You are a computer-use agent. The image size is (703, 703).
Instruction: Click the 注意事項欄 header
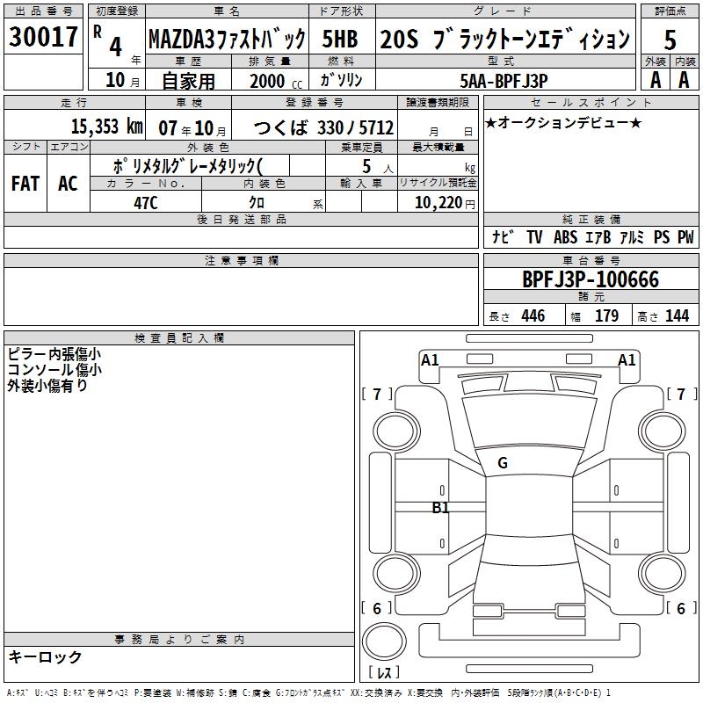click(x=241, y=260)
